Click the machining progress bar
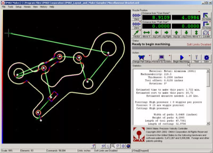The height and width of the screenshot is (153, 213). pos(171,48)
